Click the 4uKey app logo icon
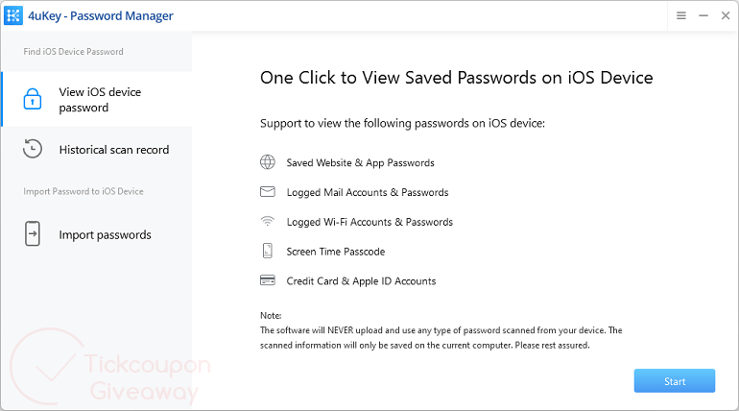The image size is (739, 411). click(x=14, y=16)
